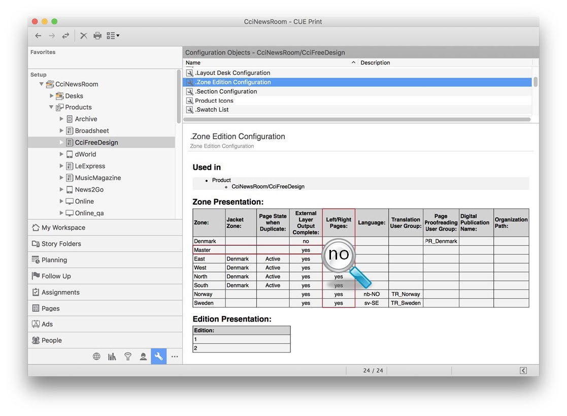Click the X delete icon in the toolbar
Viewport: 567px width, 416px height.
(x=84, y=36)
